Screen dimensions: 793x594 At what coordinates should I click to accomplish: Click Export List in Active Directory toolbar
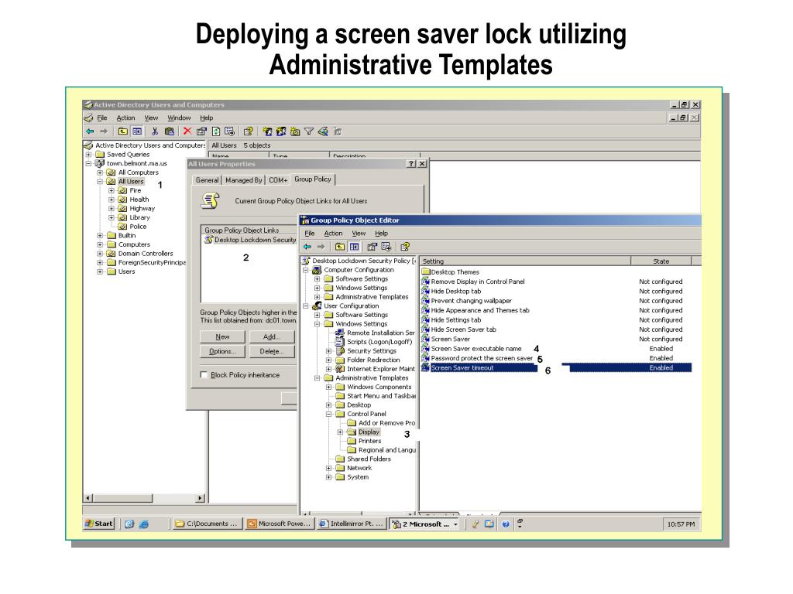click(x=229, y=131)
